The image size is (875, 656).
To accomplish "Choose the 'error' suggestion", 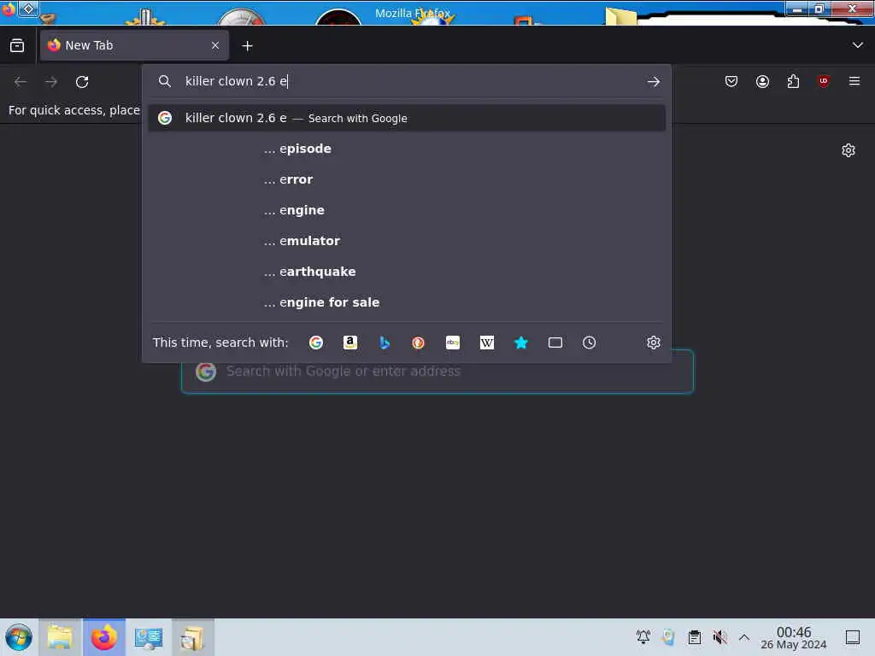I will [407, 179].
